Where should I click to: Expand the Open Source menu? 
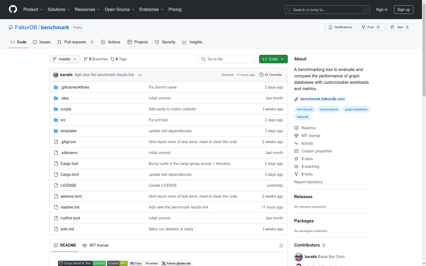pos(120,9)
